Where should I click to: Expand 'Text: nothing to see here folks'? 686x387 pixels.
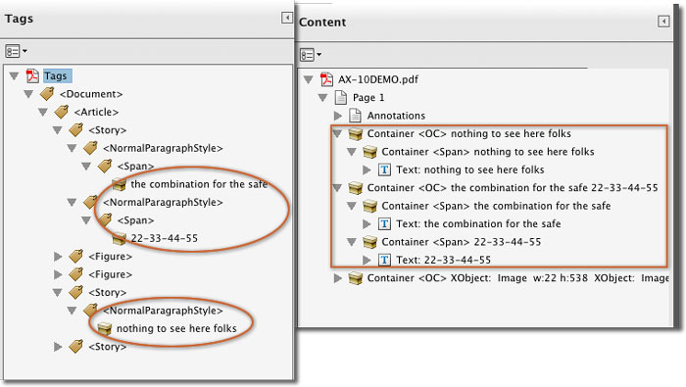[367, 169]
